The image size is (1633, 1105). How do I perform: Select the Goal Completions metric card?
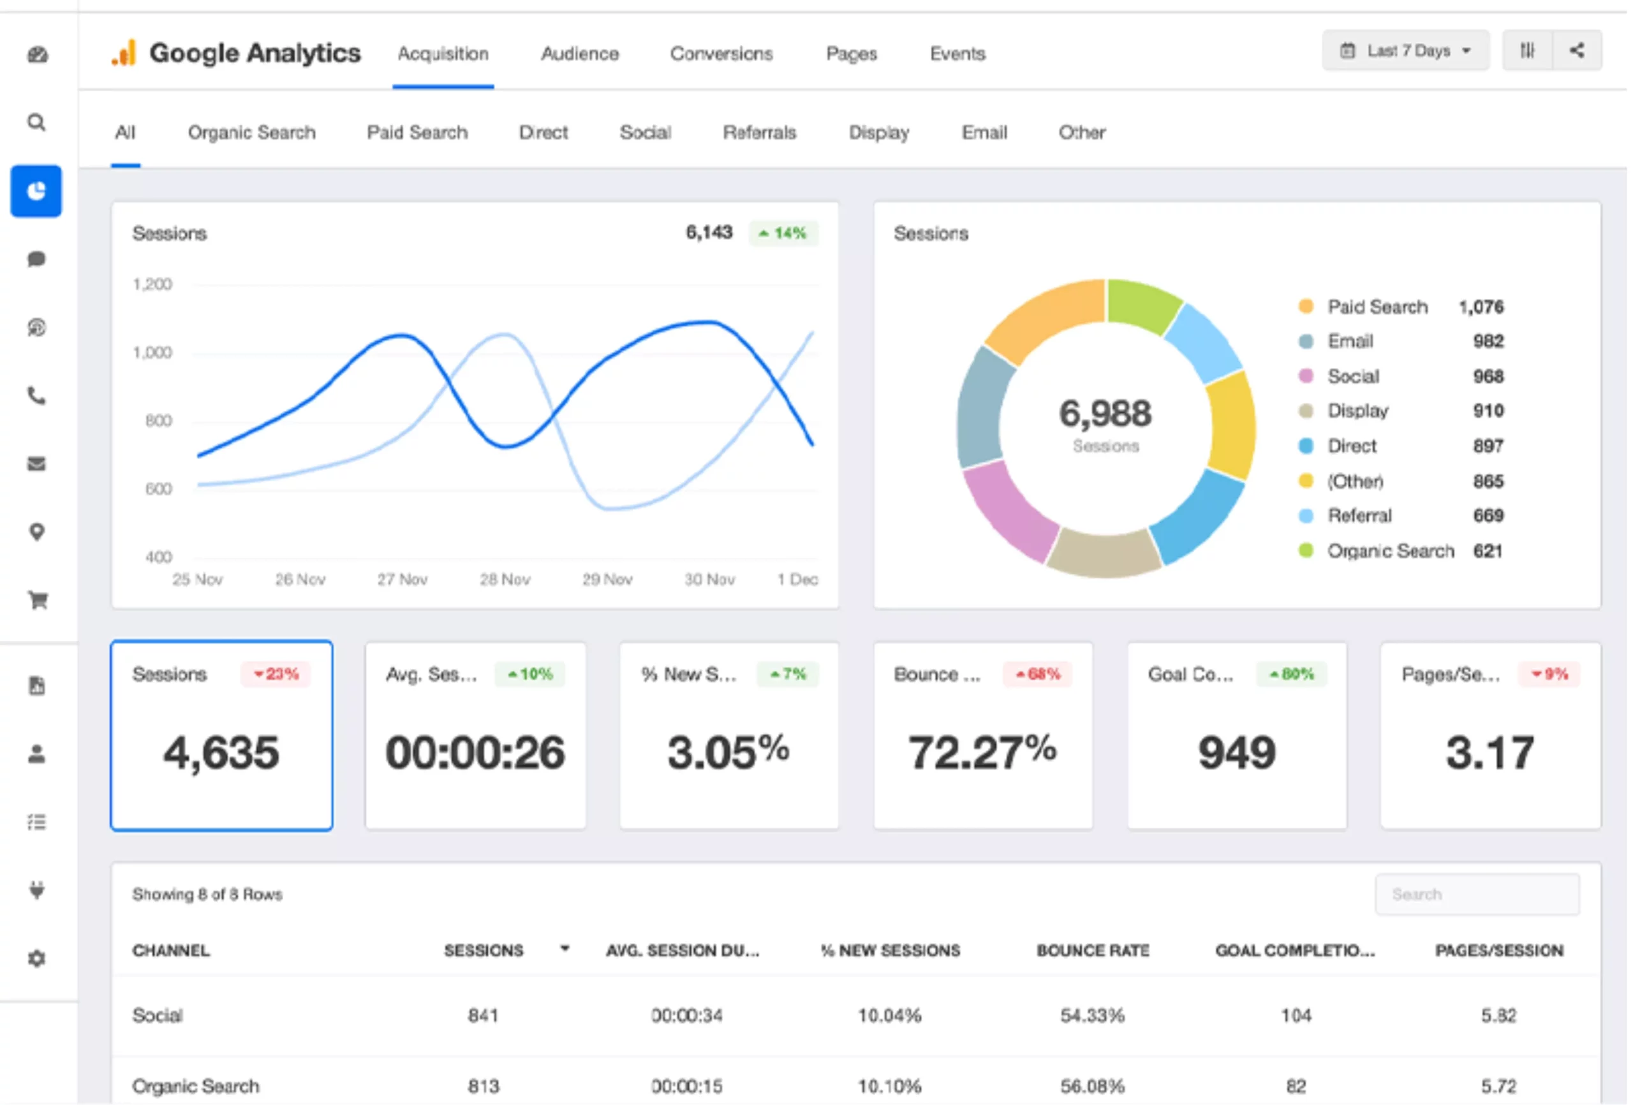[x=1237, y=735]
